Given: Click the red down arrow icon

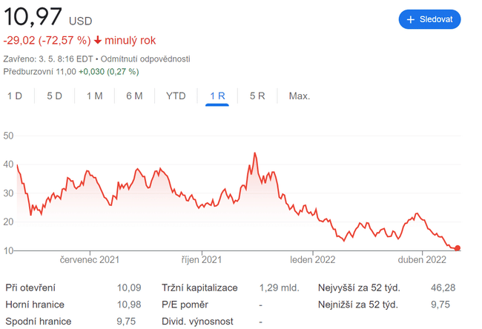Looking at the screenshot, I should click(x=98, y=40).
